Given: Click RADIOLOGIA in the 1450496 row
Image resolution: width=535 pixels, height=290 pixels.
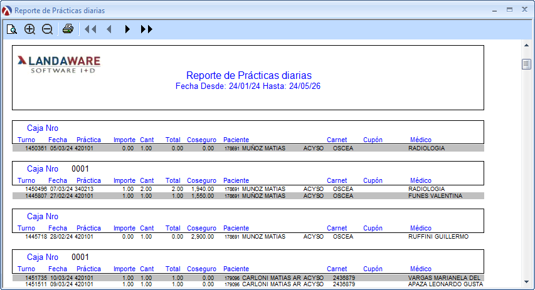Looking at the screenshot, I should [426, 189].
